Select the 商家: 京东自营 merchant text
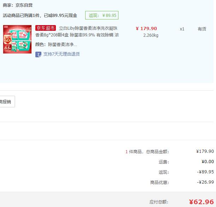Viewport: 216px width, 207px height. coord(18,5)
